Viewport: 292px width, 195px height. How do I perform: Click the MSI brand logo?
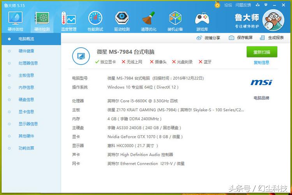[261, 82]
